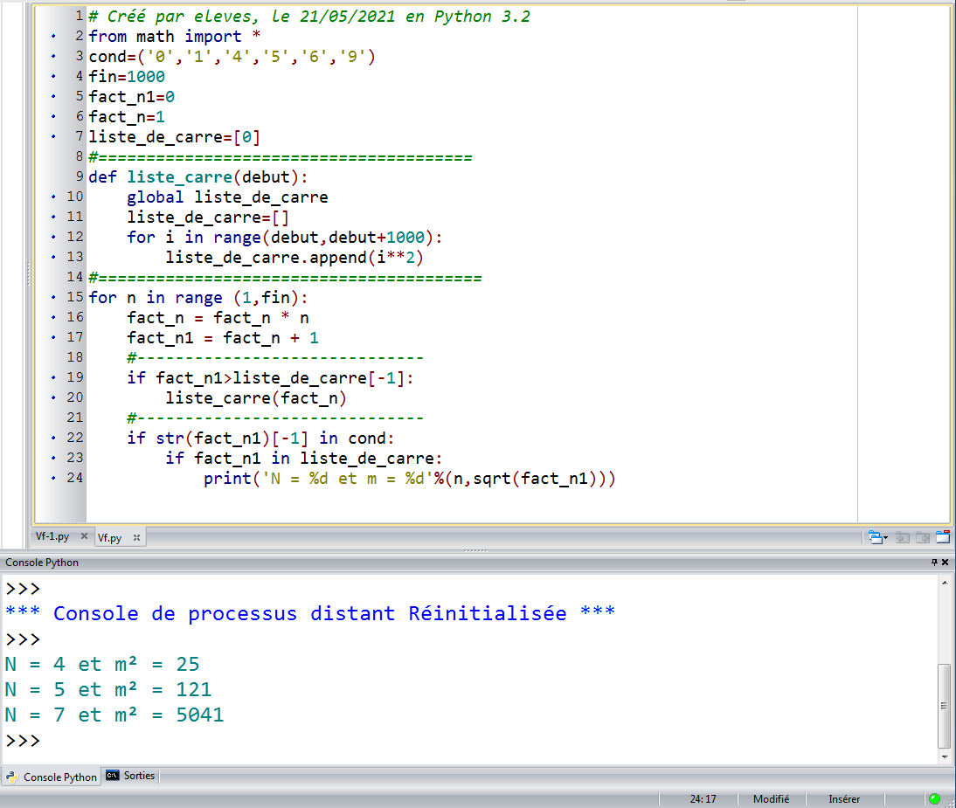Toggle Insérer insert mode in status bar
The image size is (956, 808).
point(844,798)
